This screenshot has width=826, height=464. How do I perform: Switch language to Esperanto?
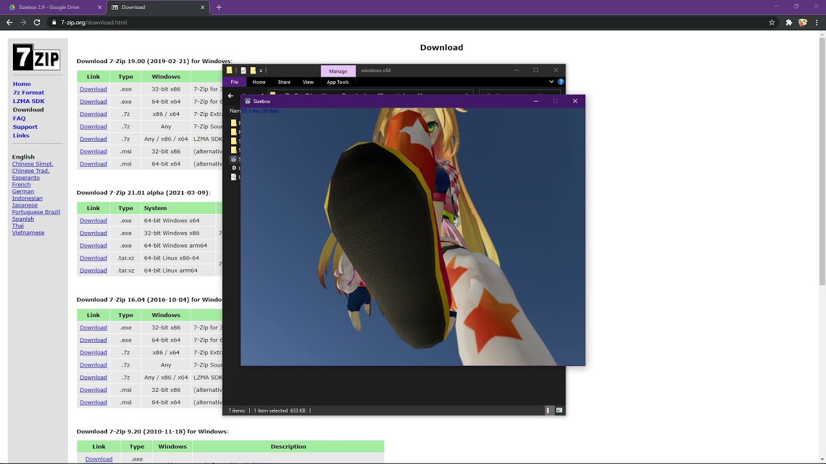tap(26, 178)
